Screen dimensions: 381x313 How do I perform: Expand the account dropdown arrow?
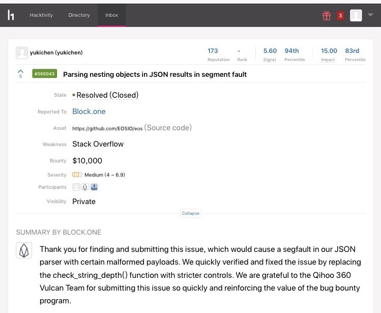(x=370, y=15)
